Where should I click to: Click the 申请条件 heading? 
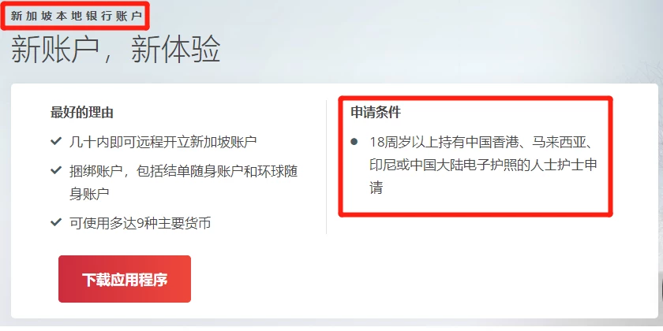[376, 112]
